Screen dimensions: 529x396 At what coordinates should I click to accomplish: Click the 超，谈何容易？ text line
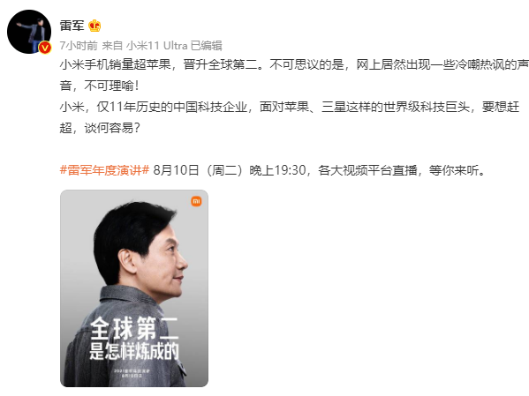point(100,128)
